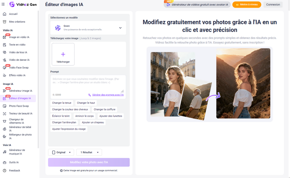Click the Feedback question-mark icon
This screenshot has width=305, height=178.
click(x=4, y=171)
